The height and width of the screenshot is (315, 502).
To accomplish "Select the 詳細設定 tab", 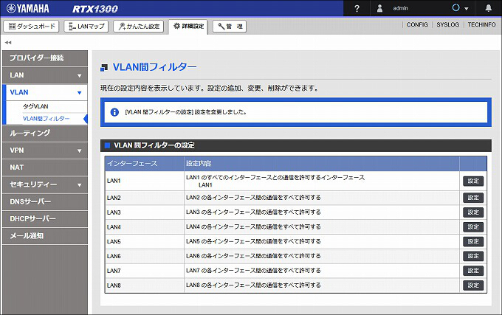I will (x=188, y=27).
